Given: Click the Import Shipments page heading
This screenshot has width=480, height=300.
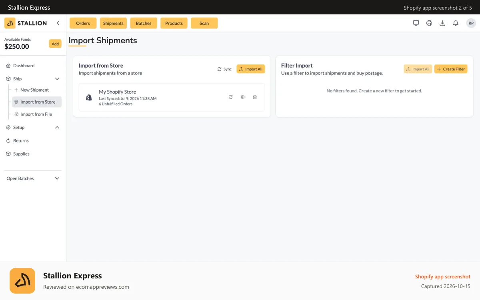Looking at the screenshot, I should tap(103, 40).
